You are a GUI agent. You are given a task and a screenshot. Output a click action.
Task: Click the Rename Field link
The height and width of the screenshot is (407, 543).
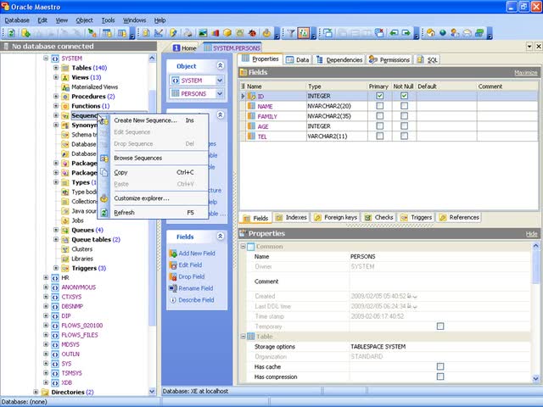tap(196, 288)
